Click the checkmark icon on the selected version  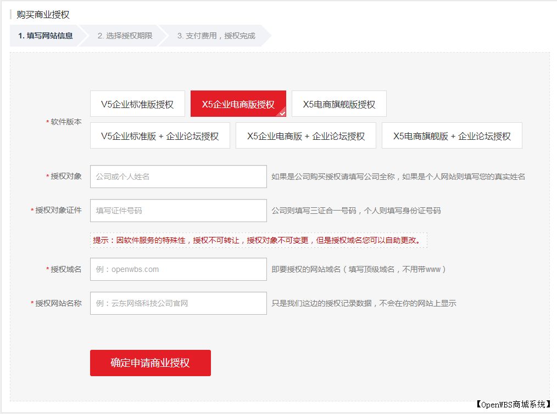(282, 114)
